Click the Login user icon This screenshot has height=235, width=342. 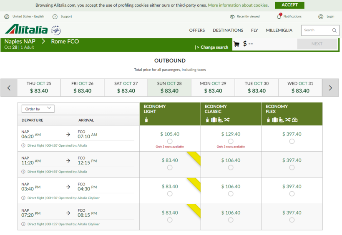pyautogui.click(x=321, y=17)
